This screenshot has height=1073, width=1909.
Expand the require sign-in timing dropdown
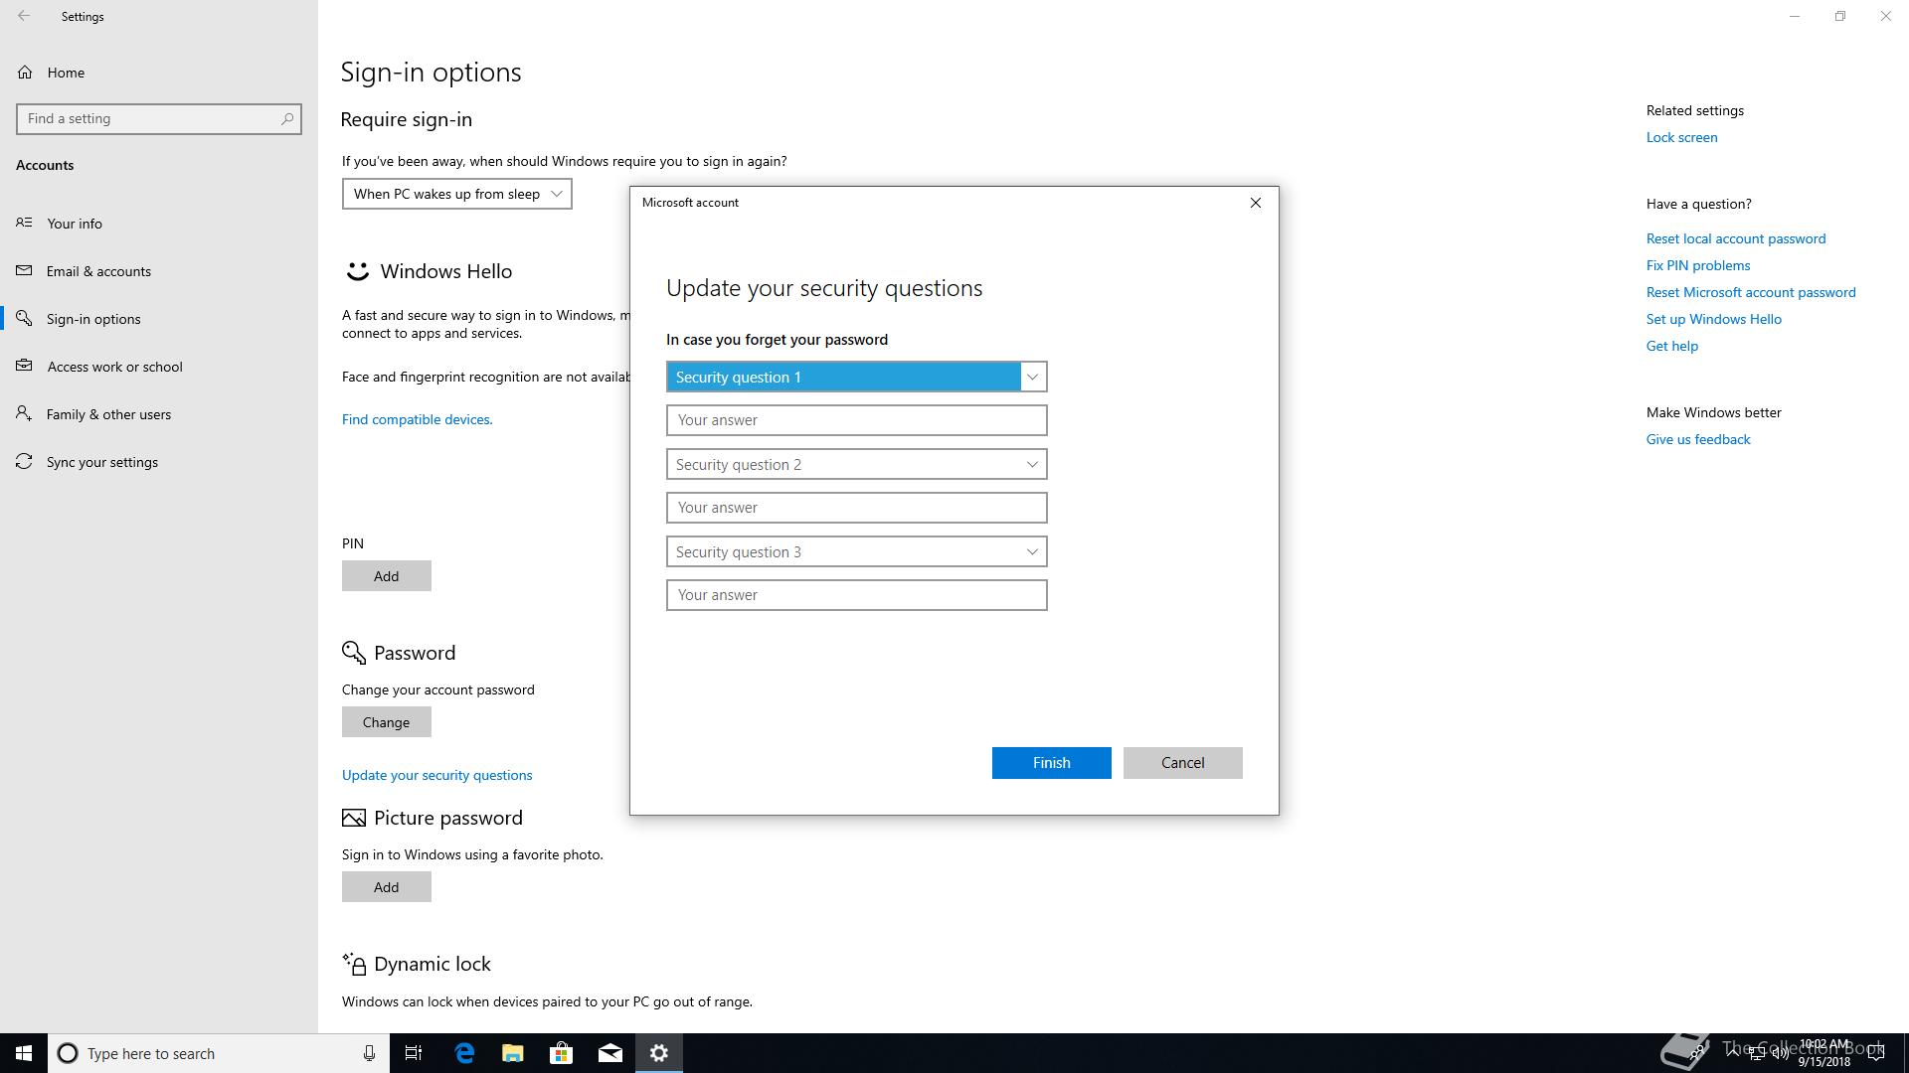coord(456,194)
